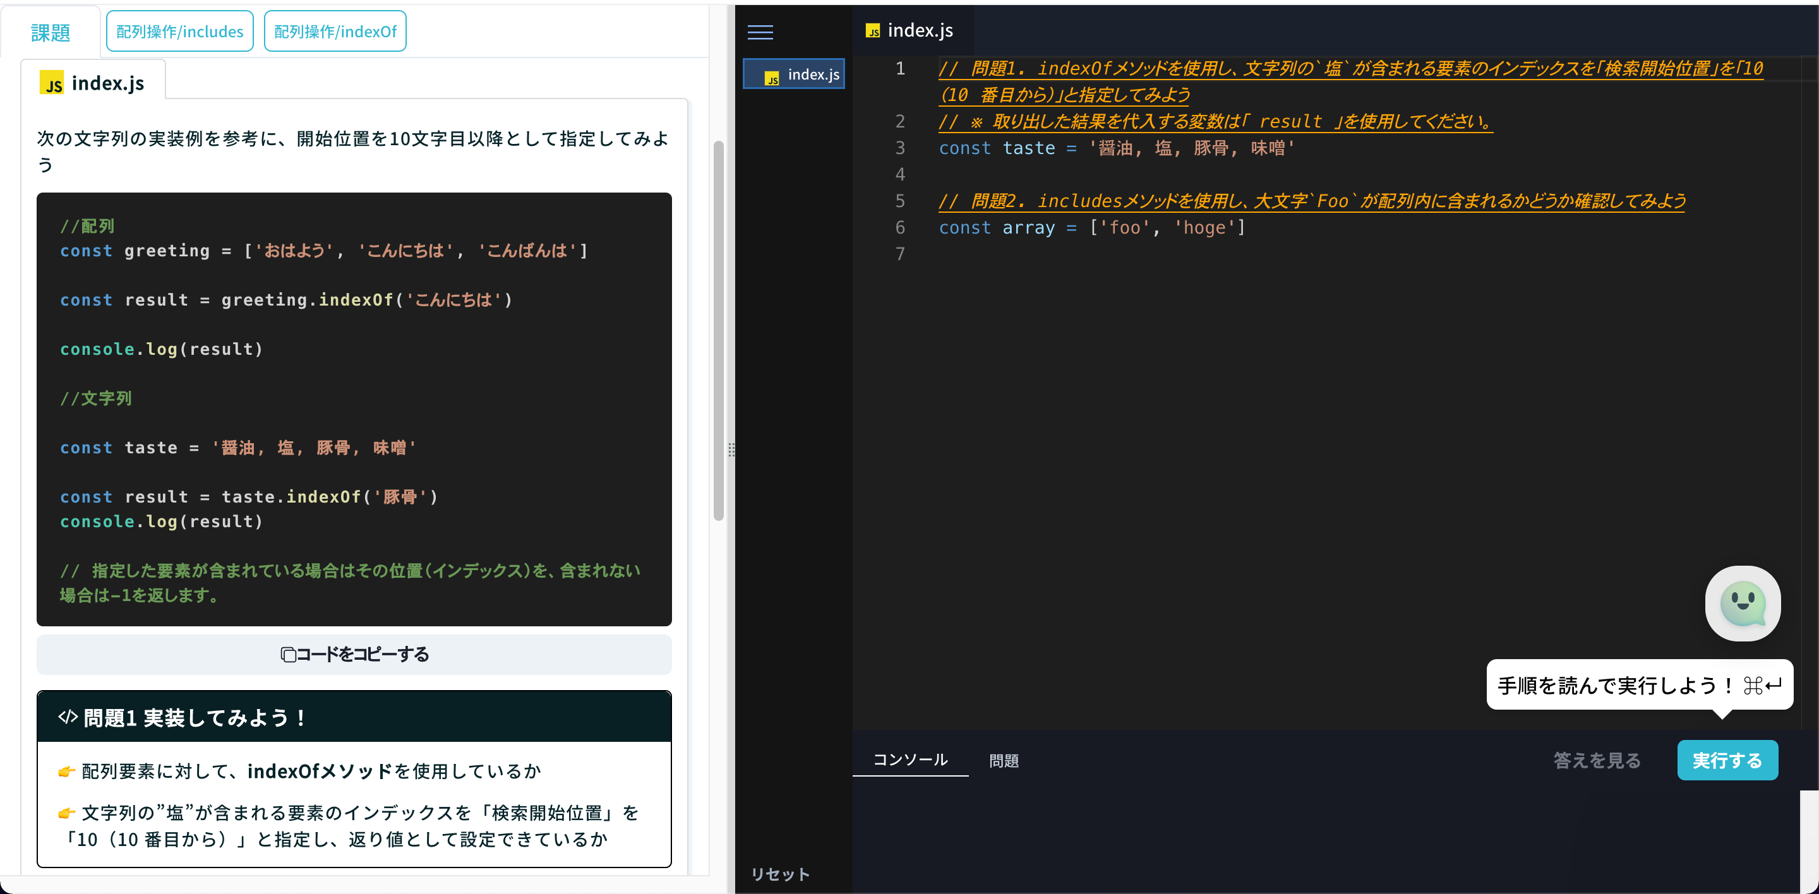The image size is (1819, 894).
Task: Open the 課題 tab
Action: (51, 32)
